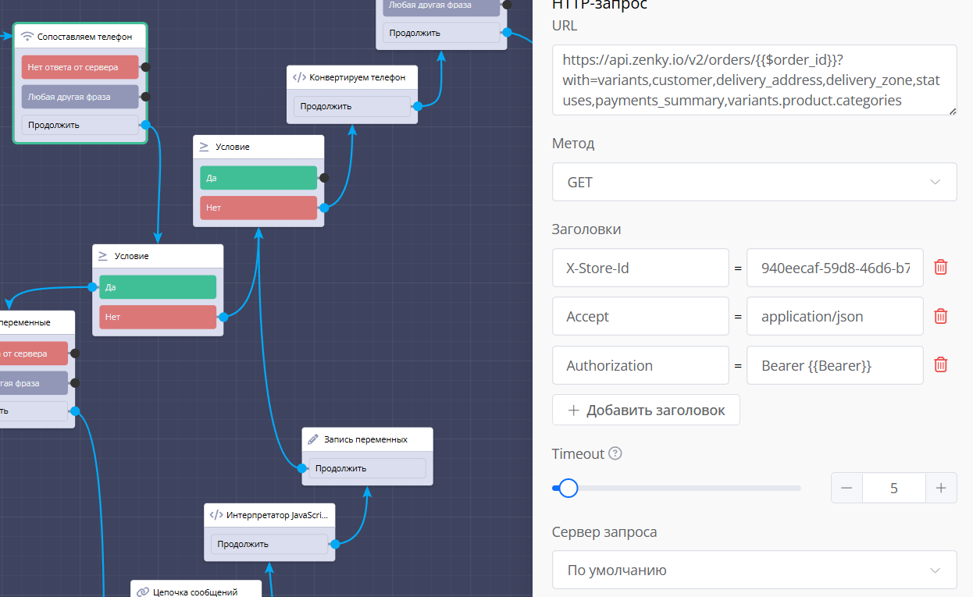Screen dimensions: 973x597
Task: Delete the X-Store-Id header row
Action: click(941, 268)
